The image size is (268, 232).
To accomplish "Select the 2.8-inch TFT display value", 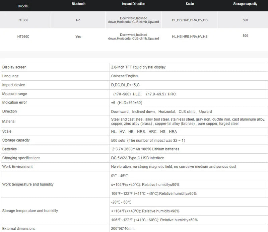I will 138,67.
